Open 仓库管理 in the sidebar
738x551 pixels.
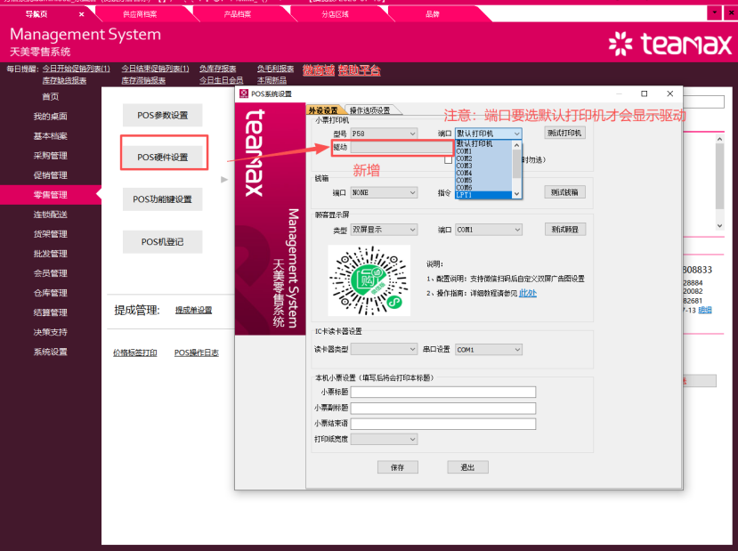pos(51,293)
